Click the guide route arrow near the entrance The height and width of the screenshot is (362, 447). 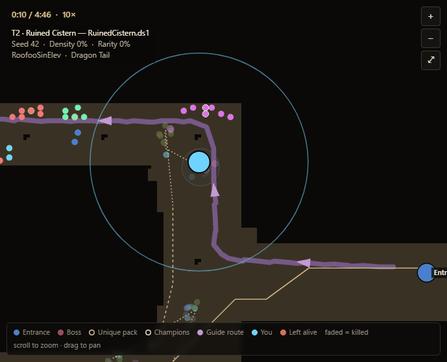(x=304, y=263)
